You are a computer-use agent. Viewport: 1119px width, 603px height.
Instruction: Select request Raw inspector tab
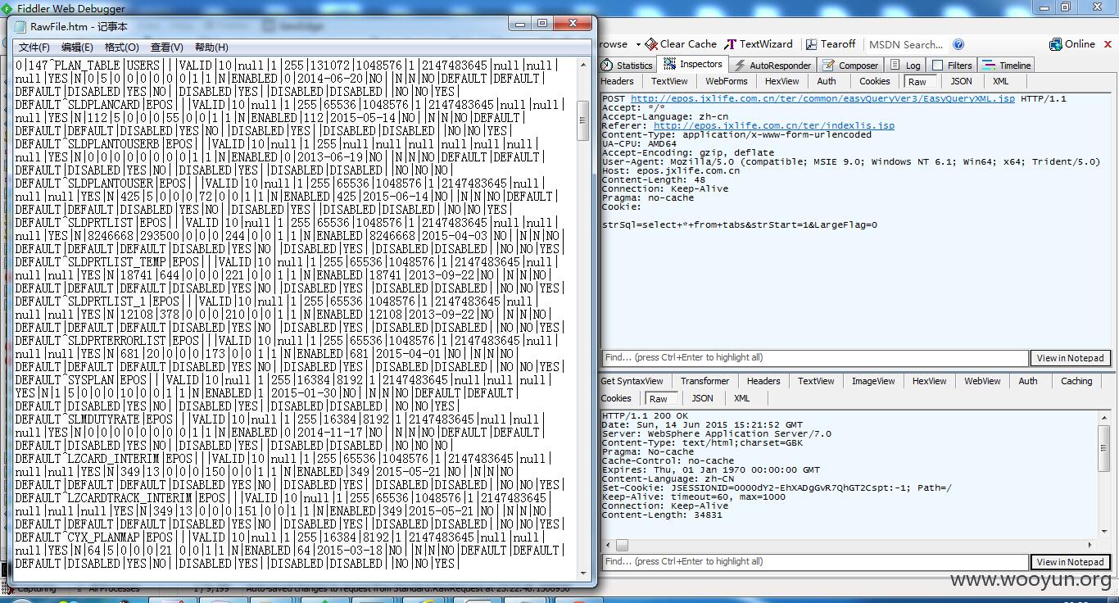pos(917,81)
